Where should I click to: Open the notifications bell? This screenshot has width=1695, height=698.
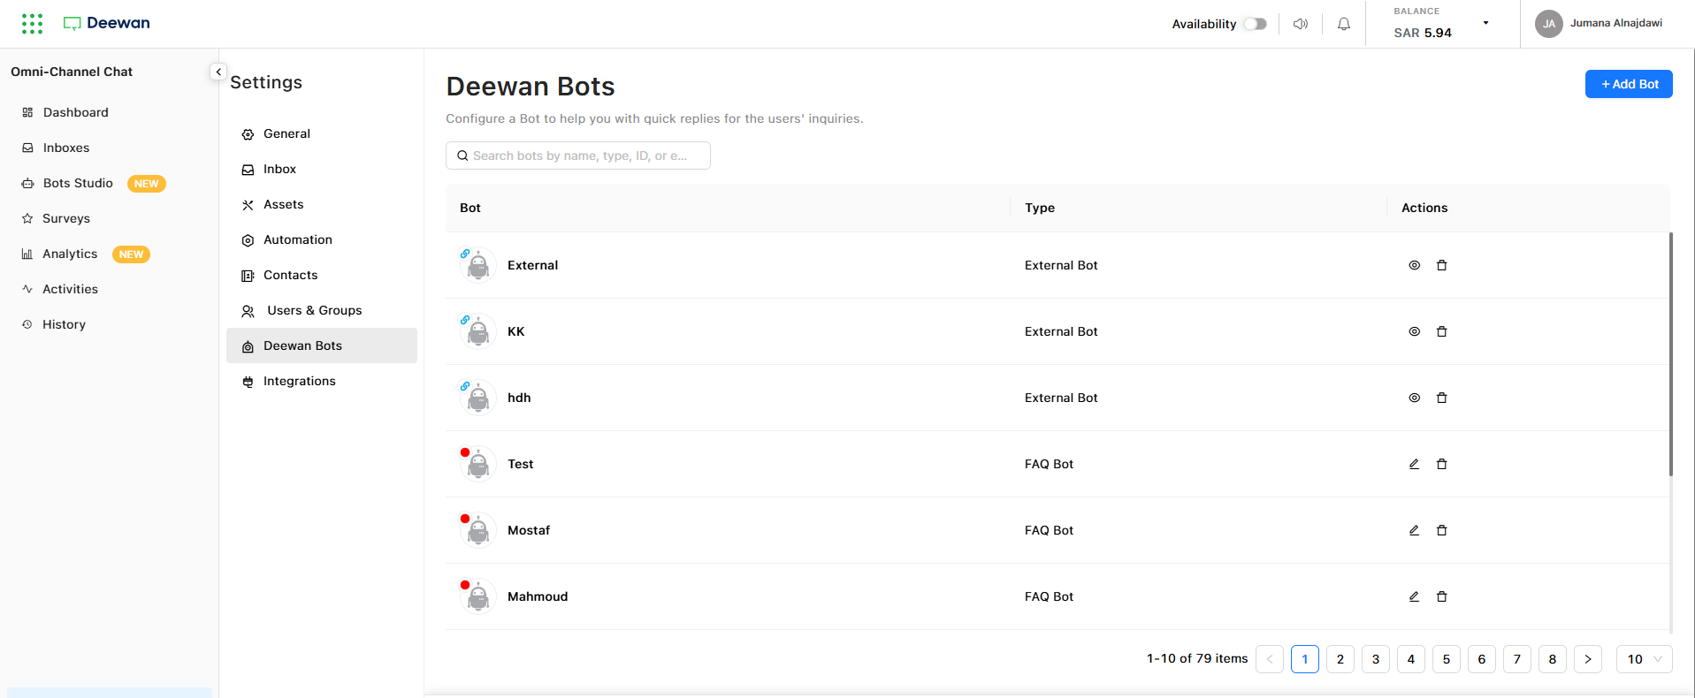[1344, 24]
